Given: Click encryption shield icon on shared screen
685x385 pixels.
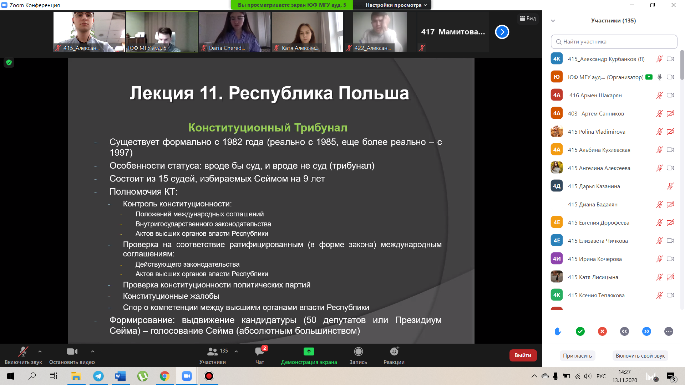Looking at the screenshot, I should pos(9,62).
